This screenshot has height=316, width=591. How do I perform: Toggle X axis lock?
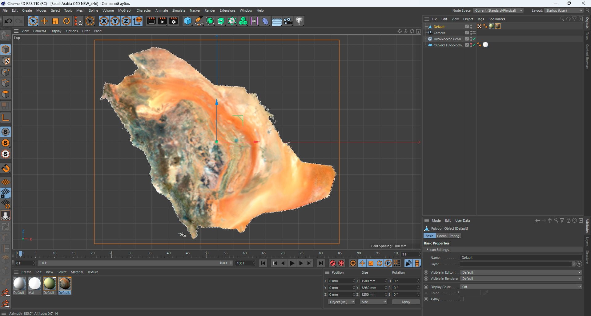point(104,21)
